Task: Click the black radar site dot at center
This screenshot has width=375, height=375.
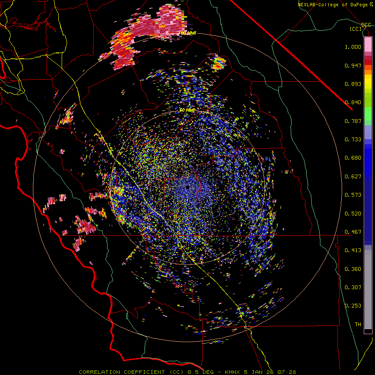Action: (x=187, y=187)
